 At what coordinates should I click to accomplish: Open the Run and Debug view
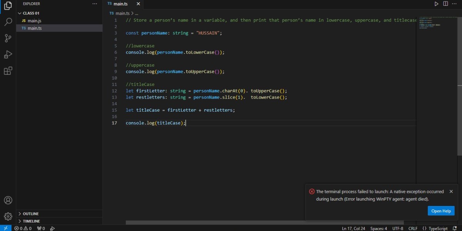pyautogui.click(x=8, y=54)
